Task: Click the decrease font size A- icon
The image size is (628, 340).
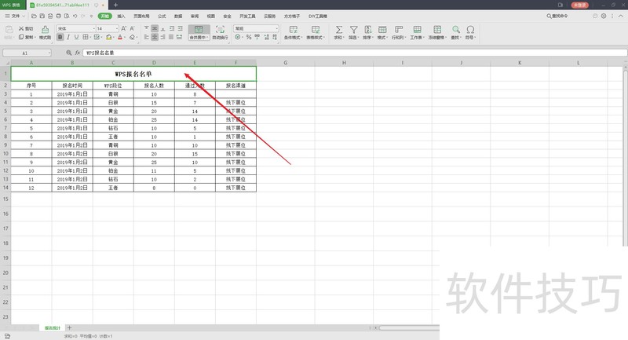Action: [132, 28]
